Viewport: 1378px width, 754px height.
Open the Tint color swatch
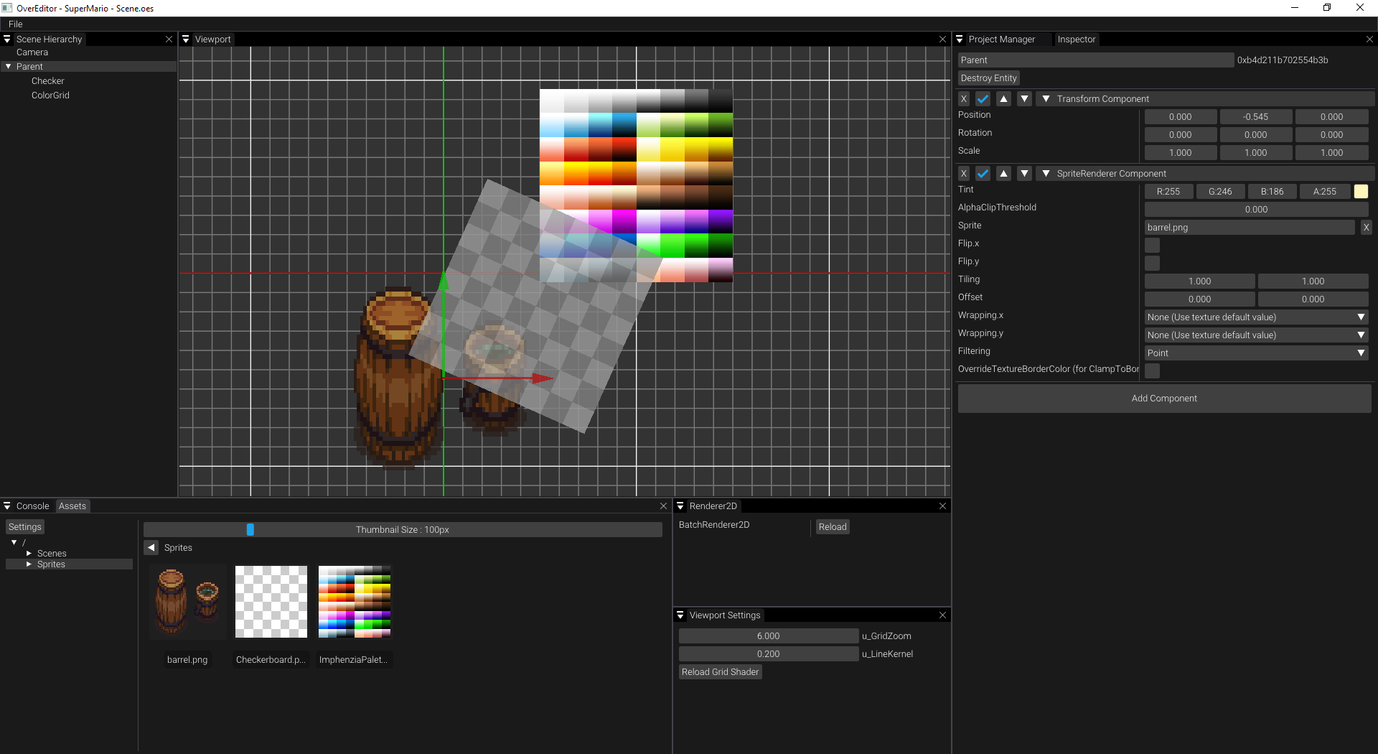point(1361,191)
